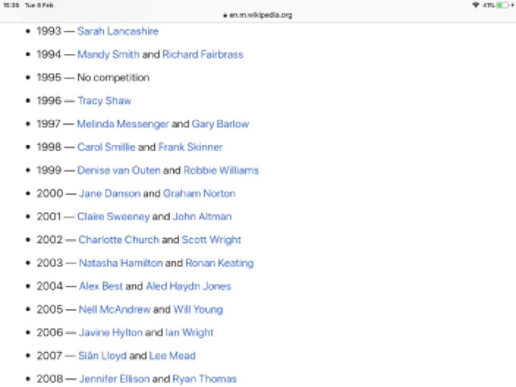Click the Will Young link
Viewport: 516px width, 387px height.
tap(198, 310)
